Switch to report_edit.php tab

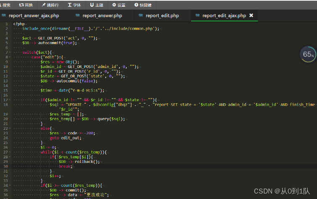(x=162, y=16)
